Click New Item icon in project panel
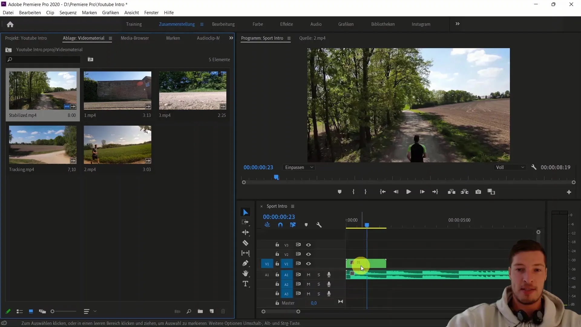 pos(212,311)
